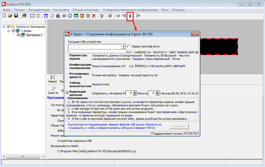
Task: Click the Zoom In magnifier icon
Action: [54, 88]
